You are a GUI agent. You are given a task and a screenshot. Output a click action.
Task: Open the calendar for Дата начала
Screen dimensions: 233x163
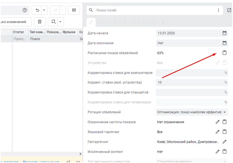(224, 33)
